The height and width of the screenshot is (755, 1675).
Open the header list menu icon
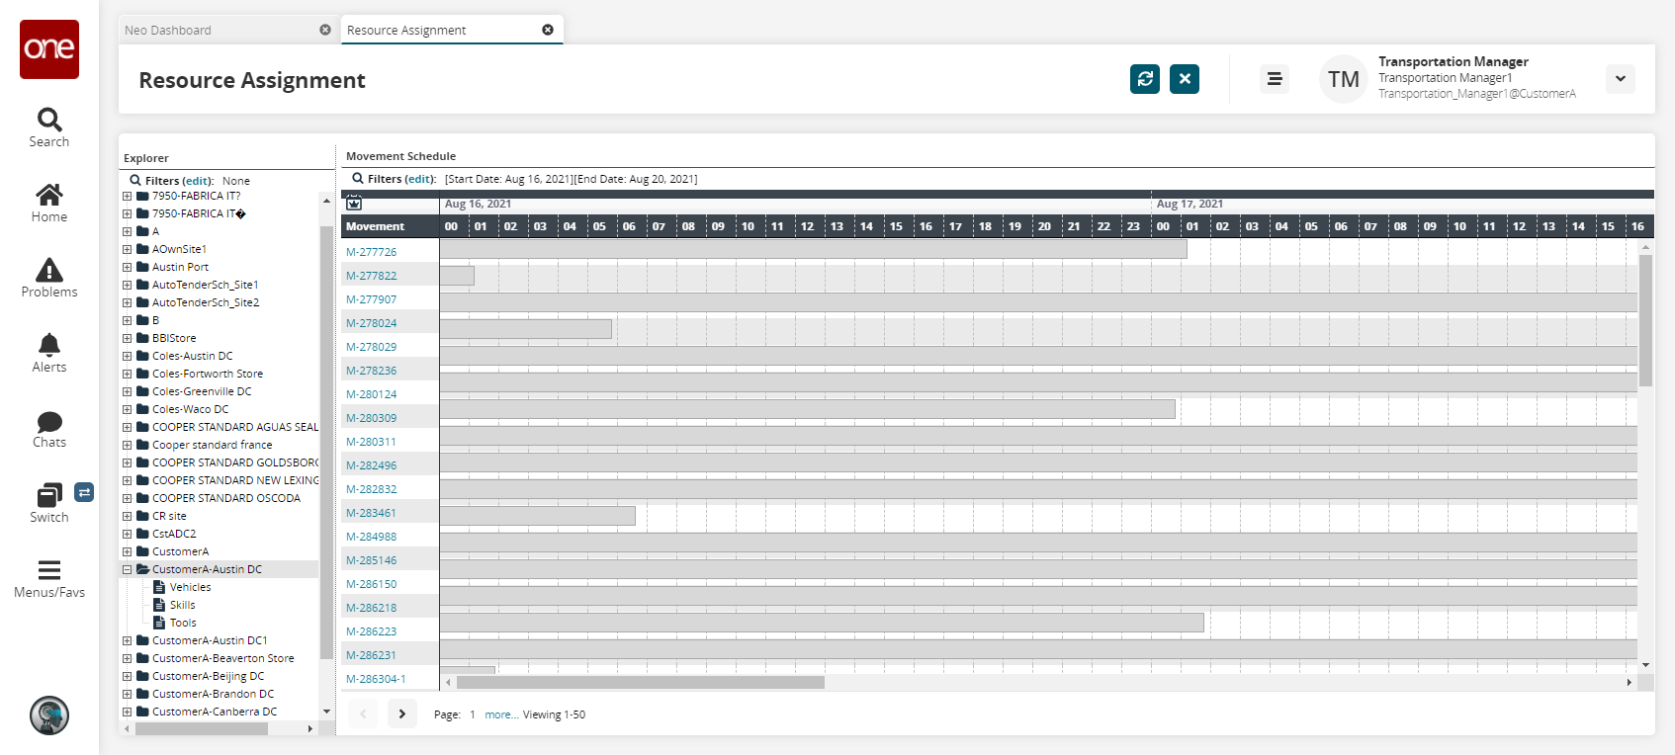[x=1275, y=79]
